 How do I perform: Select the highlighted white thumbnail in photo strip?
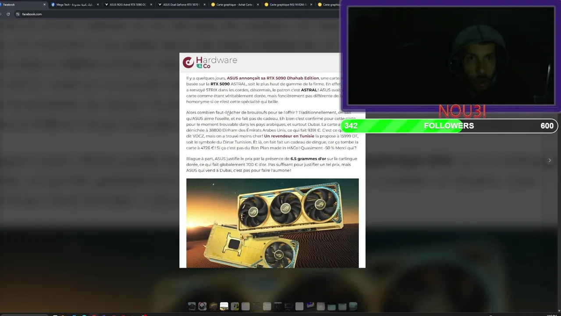tap(224, 306)
